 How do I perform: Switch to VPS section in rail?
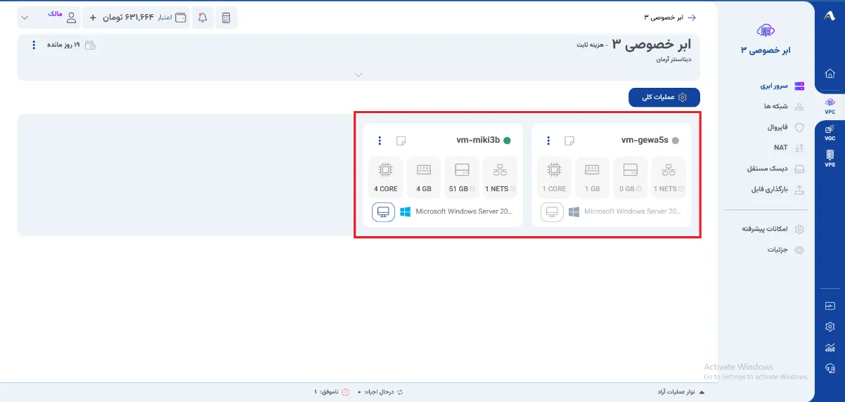(x=830, y=158)
